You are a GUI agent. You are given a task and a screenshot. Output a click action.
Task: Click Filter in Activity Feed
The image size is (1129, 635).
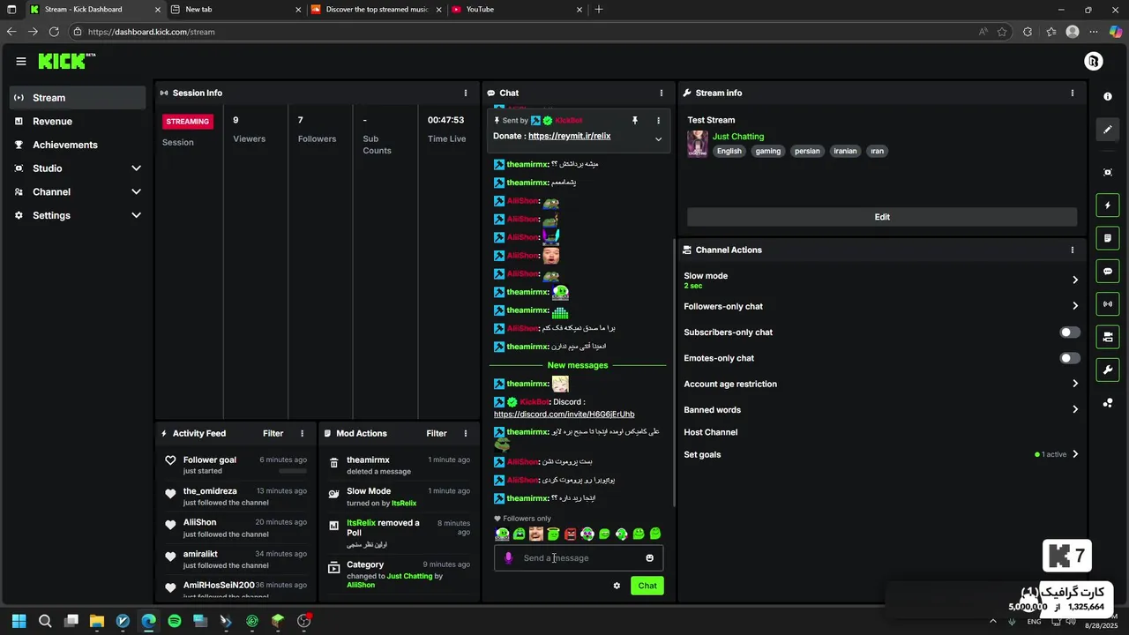[273, 433]
